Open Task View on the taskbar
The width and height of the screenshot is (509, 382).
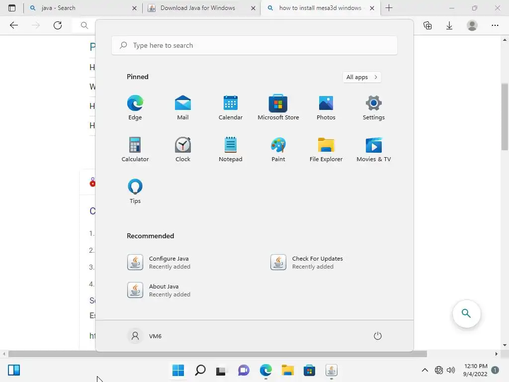(221, 370)
